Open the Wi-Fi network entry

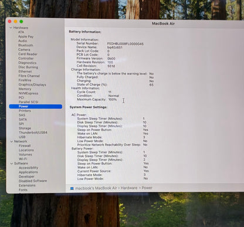click(x=23, y=159)
